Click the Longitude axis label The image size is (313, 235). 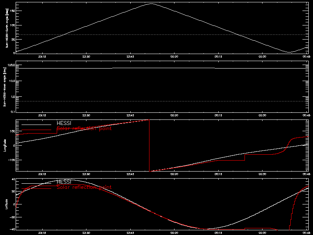point(5,145)
